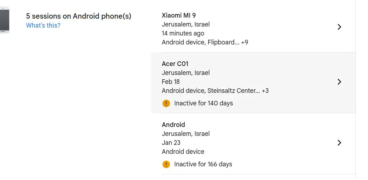Click "Android device" text below Jan 23
This screenshot has width=368, height=180.
[183, 152]
